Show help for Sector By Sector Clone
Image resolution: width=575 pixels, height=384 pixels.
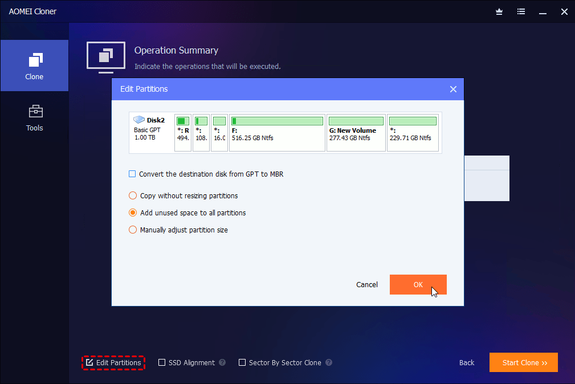[329, 362]
